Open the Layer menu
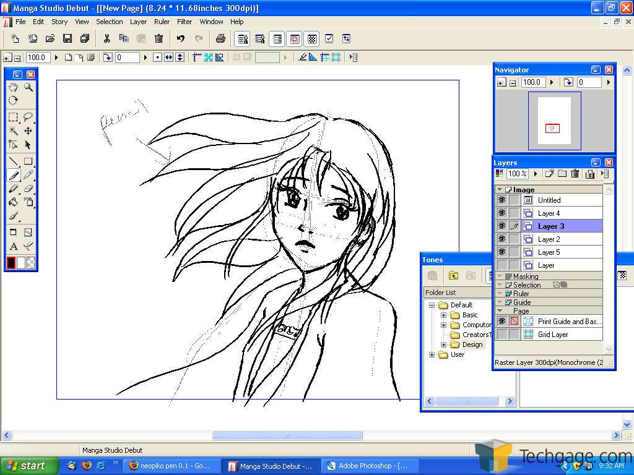634x475 pixels. (138, 22)
